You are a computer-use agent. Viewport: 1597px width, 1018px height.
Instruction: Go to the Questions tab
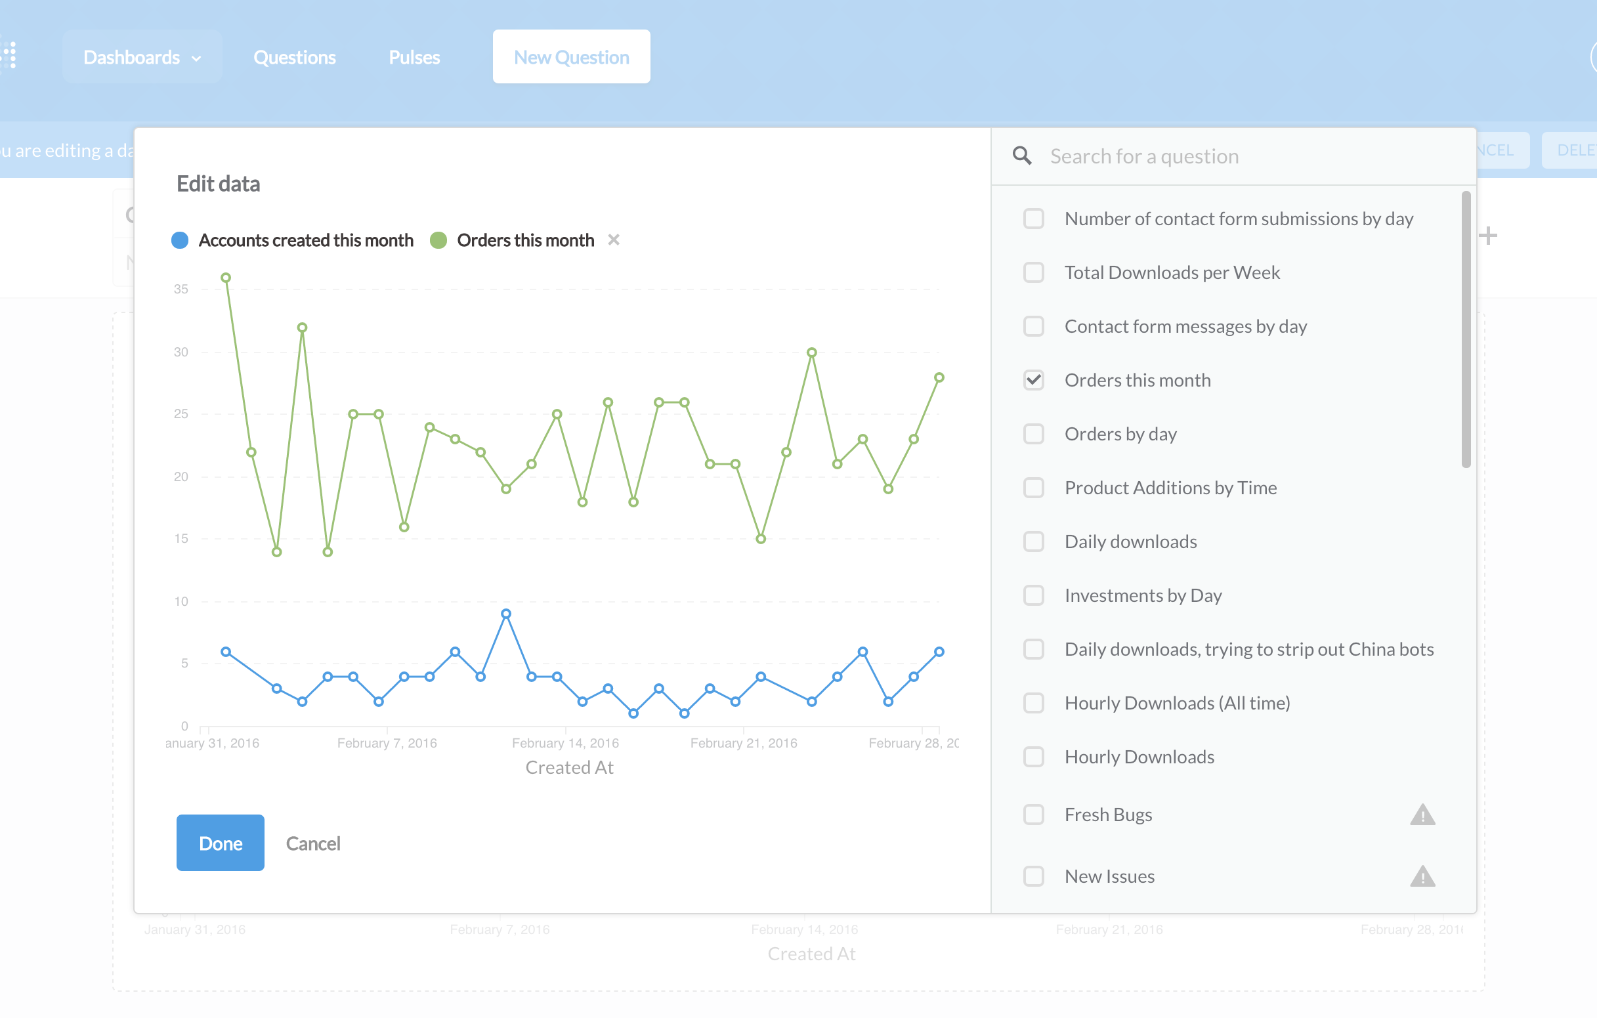pyautogui.click(x=295, y=57)
